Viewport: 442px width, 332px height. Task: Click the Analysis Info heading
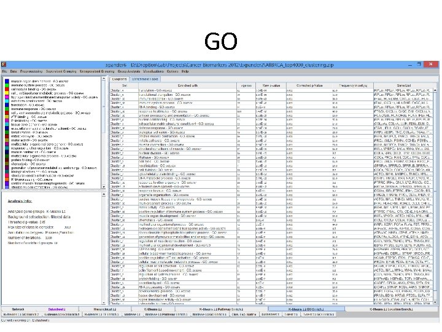pos(20,201)
